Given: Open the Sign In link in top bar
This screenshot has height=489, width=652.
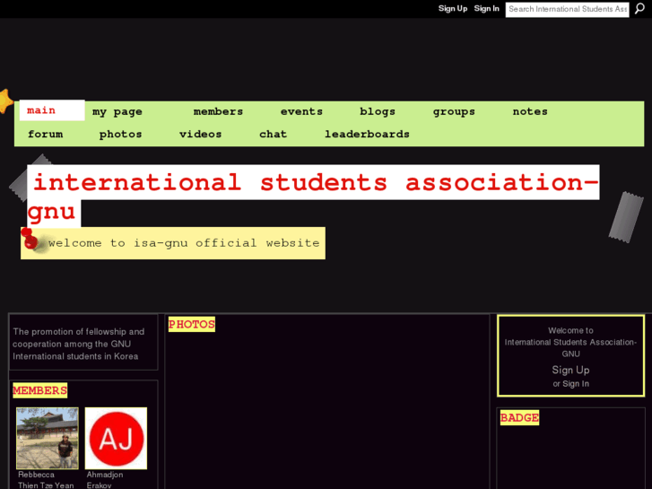Looking at the screenshot, I should point(486,9).
